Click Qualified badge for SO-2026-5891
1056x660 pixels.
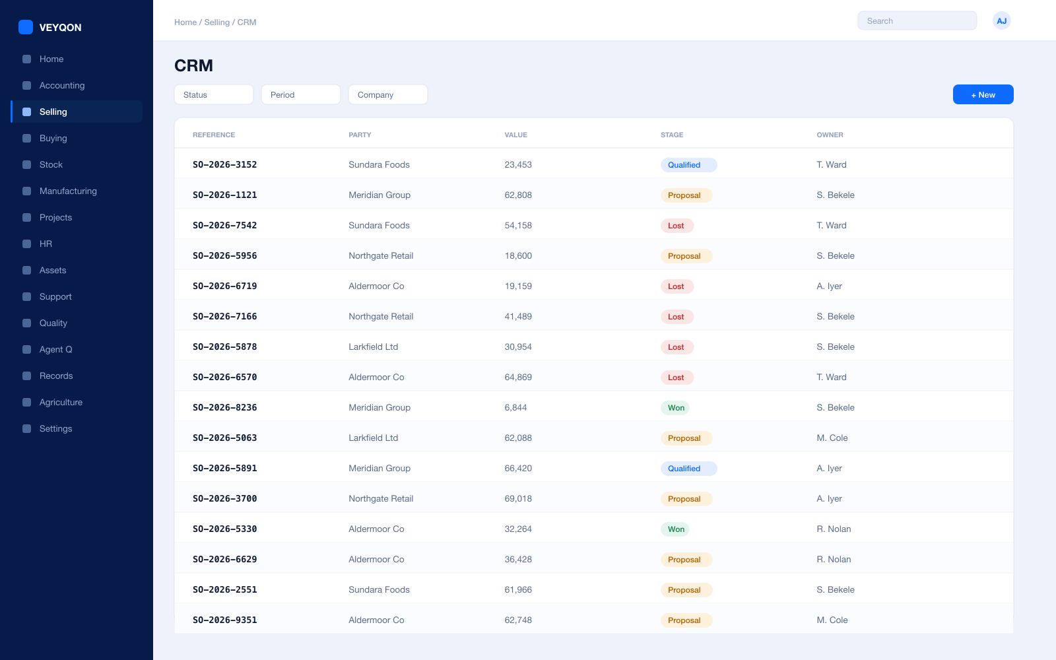click(688, 469)
